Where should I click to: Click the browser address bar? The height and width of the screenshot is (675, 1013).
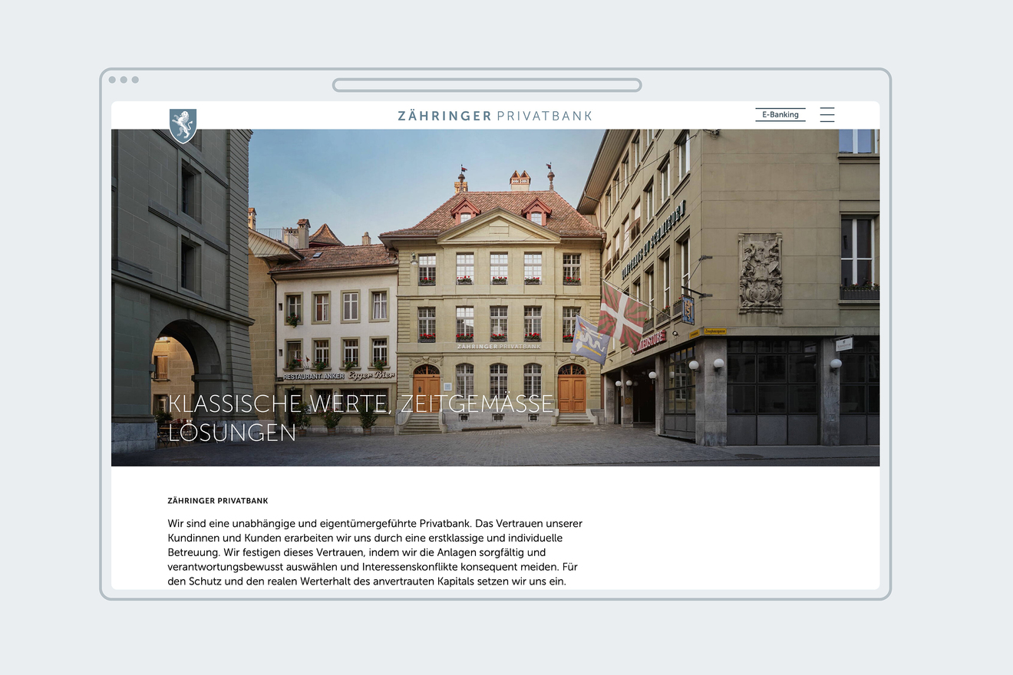(487, 85)
